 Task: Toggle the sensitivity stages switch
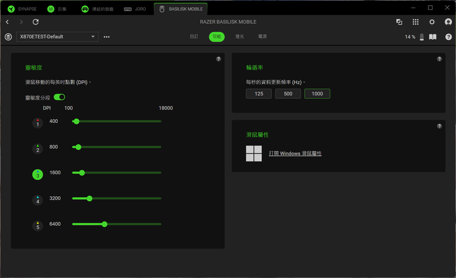[59, 97]
